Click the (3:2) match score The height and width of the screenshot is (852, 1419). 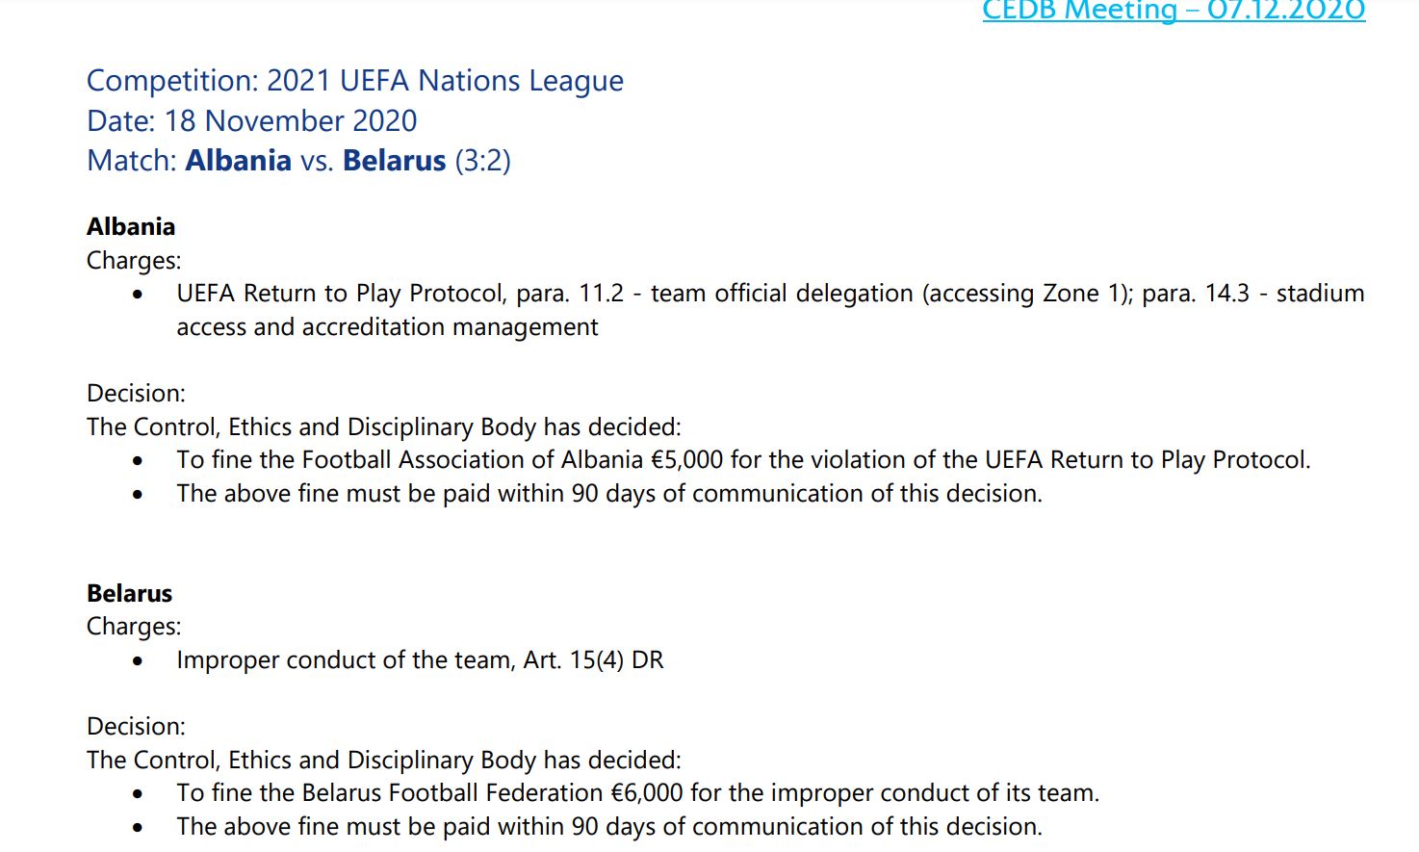point(482,161)
